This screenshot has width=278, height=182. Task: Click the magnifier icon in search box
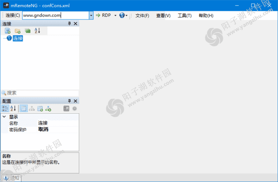point(3,93)
